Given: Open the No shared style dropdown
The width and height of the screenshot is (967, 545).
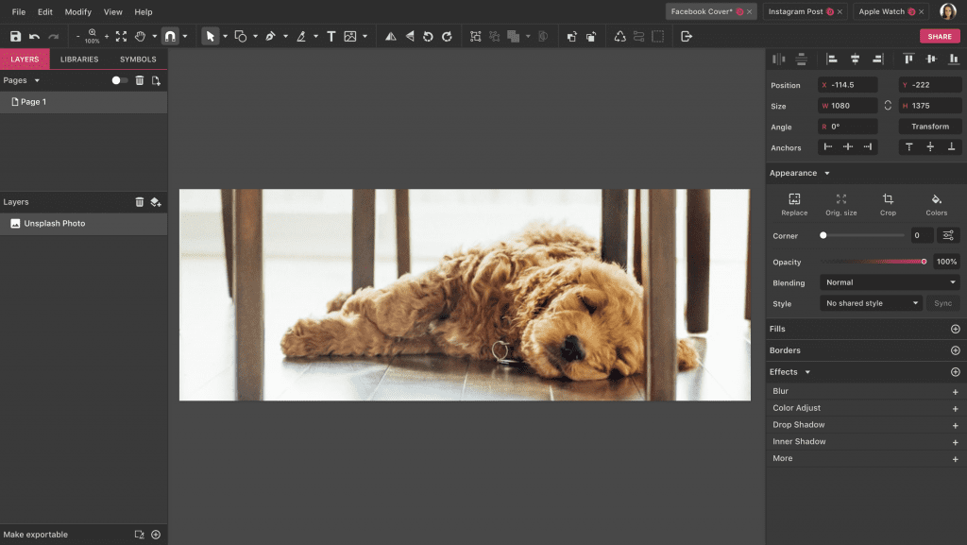Looking at the screenshot, I should pos(870,303).
